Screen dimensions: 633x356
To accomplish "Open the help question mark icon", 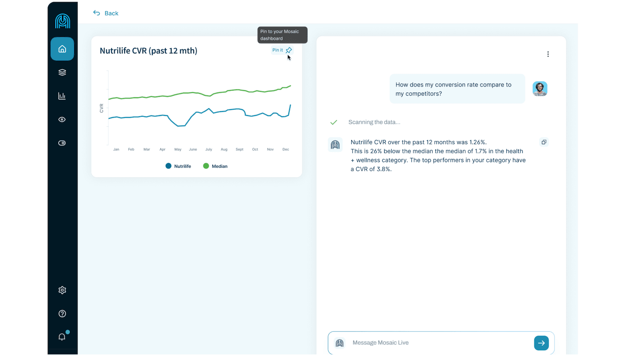I will point(62,314).
